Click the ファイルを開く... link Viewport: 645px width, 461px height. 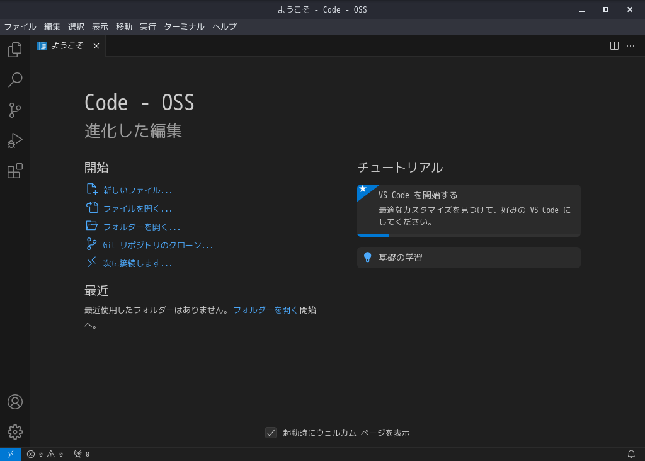[x=137, y=208]
